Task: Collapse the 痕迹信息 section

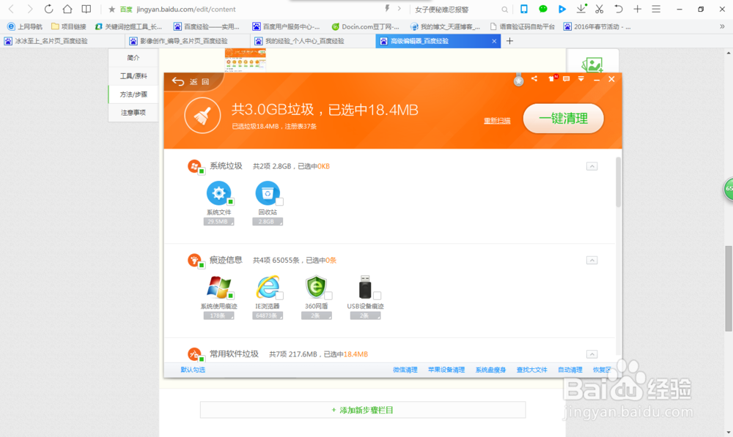Action: click(x=592, y=260)
